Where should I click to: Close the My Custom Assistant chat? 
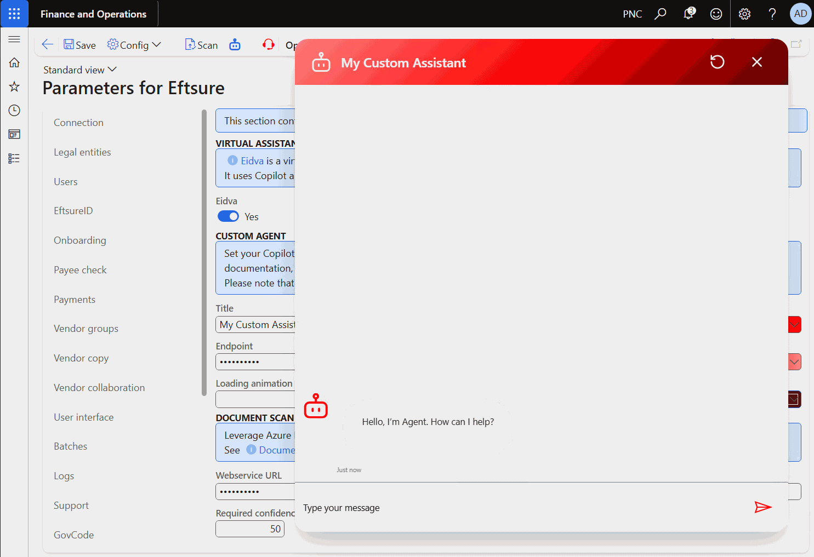point(757,62)
